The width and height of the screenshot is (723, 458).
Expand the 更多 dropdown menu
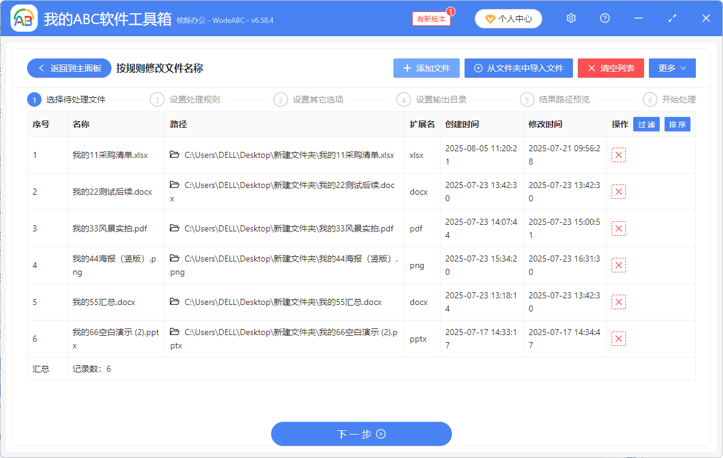point(672,67)
